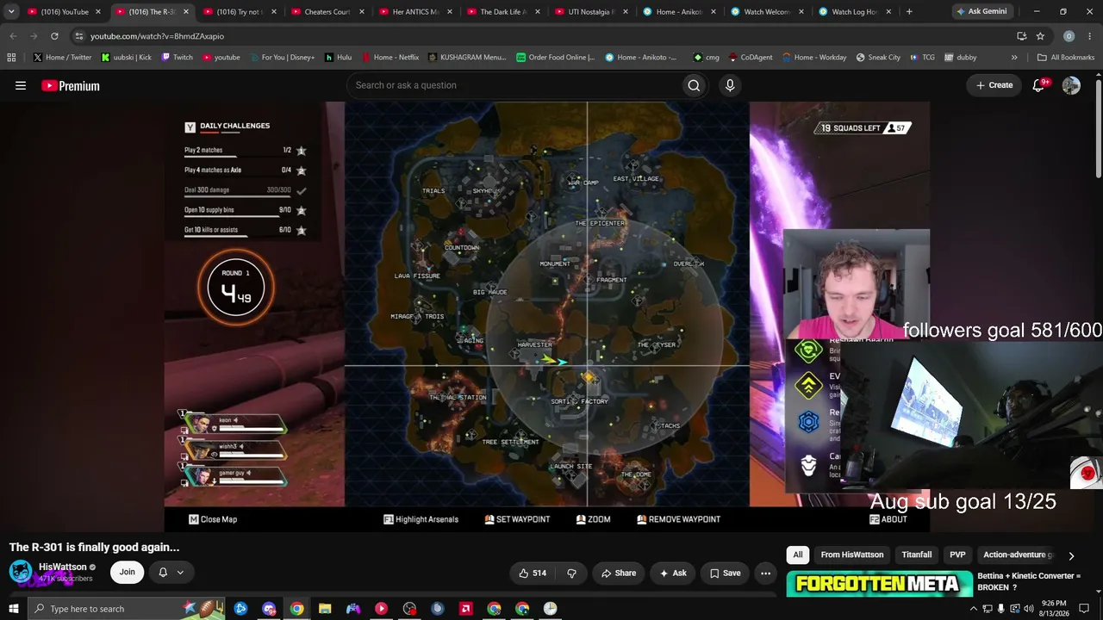Open the YouTube guide hamburger menu
Viewport: 1103px width, 620px height.
[21, 85]
